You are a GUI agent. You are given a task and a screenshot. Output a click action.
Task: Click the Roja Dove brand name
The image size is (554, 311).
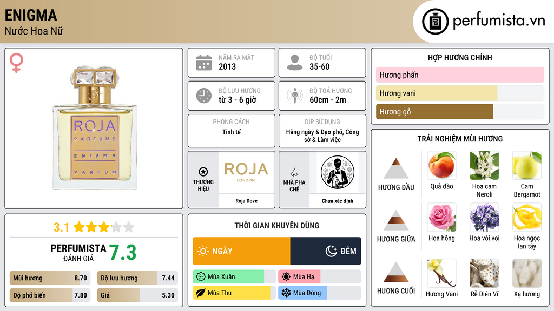coord(246,201)
